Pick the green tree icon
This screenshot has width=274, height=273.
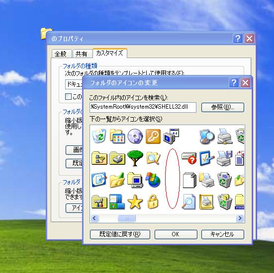[135, 158]
